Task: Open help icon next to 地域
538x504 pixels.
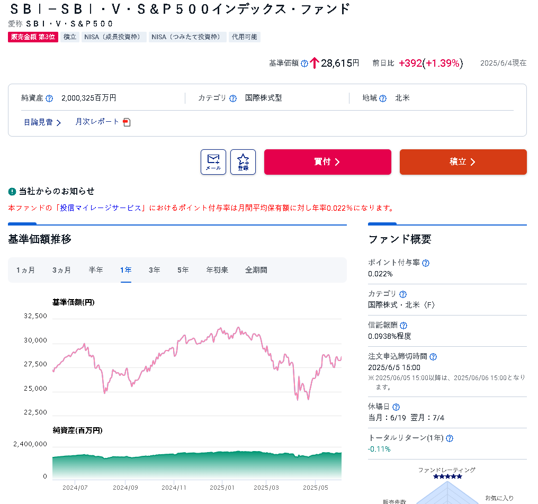Action: 383,98
